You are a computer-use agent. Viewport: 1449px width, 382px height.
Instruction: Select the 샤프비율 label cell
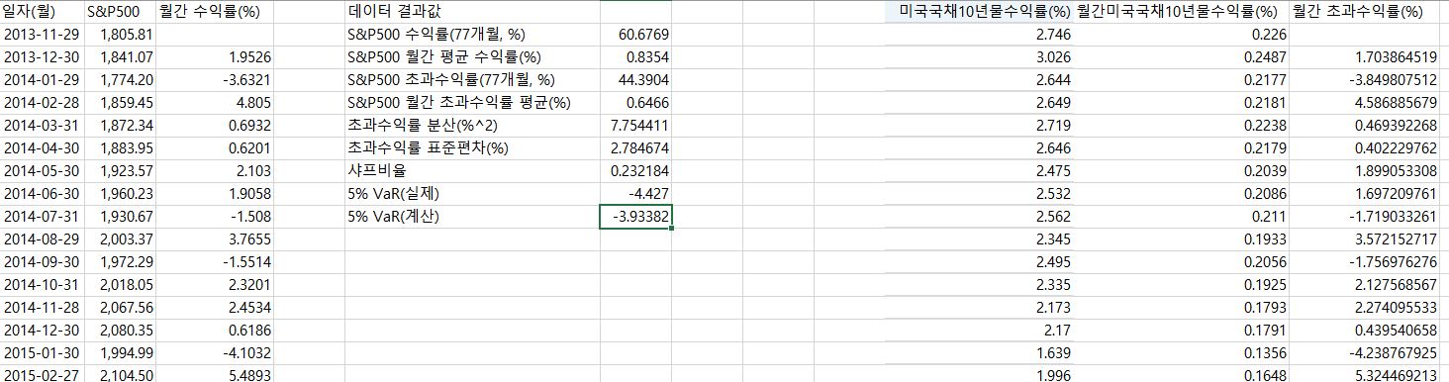coord(472,170)
